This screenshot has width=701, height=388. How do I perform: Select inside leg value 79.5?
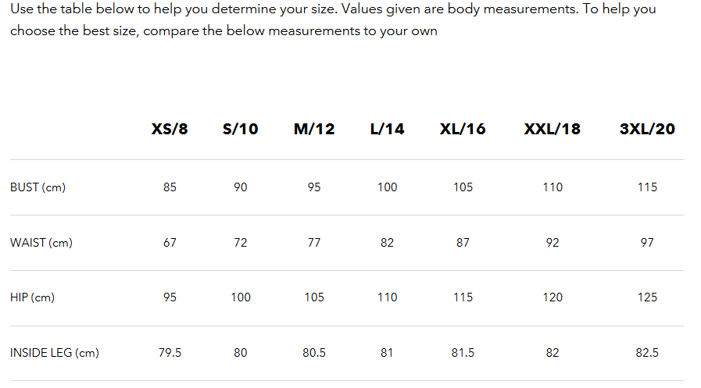click(x=170, y=353)
